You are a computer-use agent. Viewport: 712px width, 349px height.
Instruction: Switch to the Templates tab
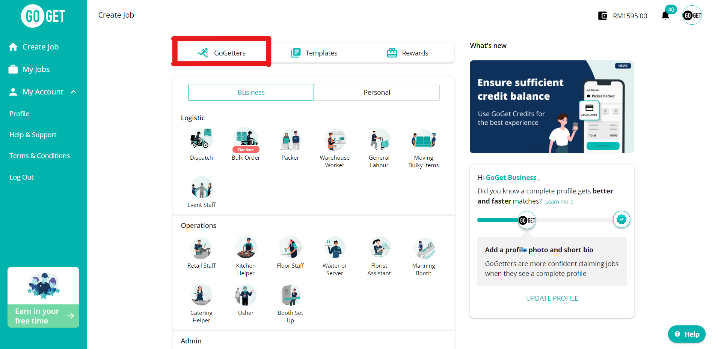point(314,53)
